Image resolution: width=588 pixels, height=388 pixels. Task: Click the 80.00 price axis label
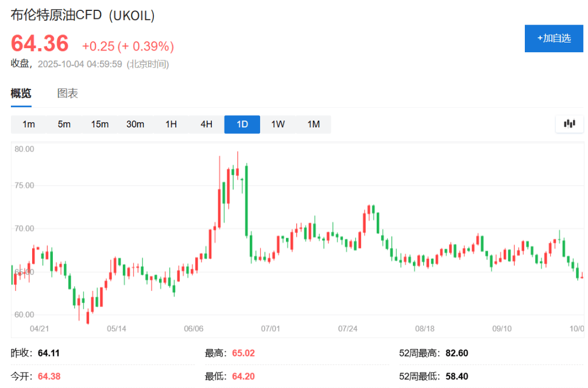pyautogui.click(x=25, y=149)
